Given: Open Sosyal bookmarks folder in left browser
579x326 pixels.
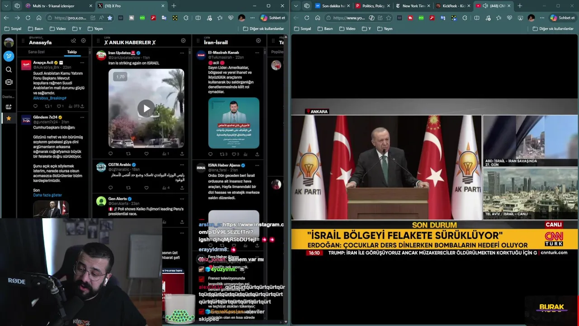Looking at the screenshot, I should click(13, 29).
